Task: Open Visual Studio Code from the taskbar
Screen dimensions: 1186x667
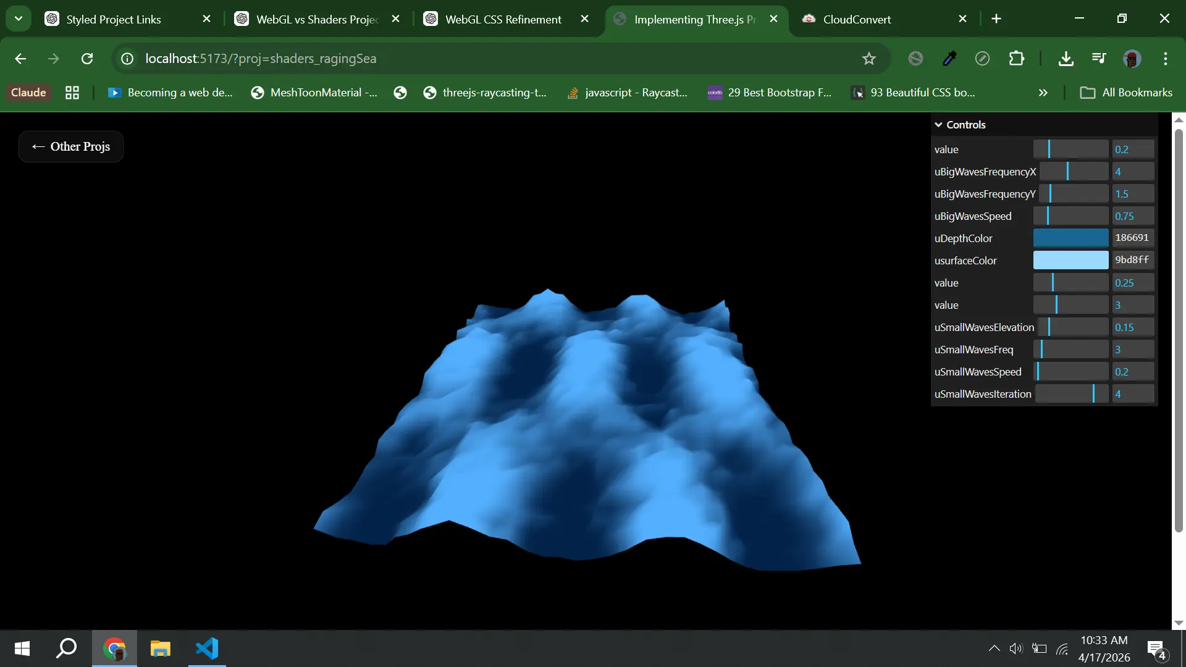Action: [x=207, y=648]
